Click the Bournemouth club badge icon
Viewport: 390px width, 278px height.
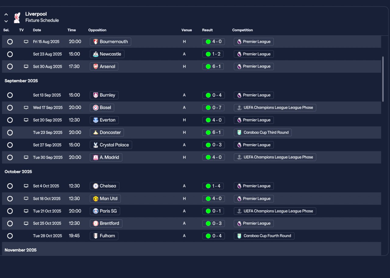pyautogui.click(x=96, y=42)
